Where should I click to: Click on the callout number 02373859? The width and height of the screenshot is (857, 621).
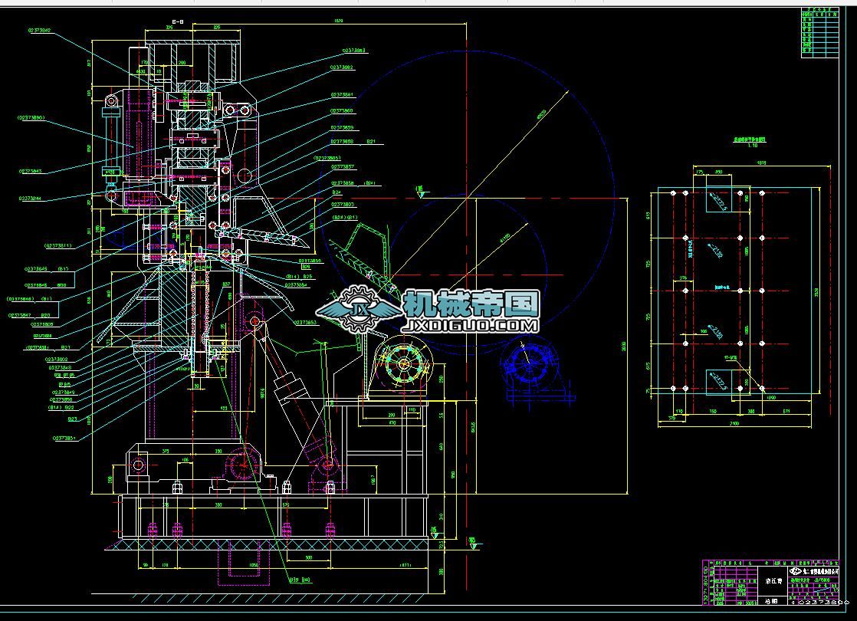[x=342, y=127]
